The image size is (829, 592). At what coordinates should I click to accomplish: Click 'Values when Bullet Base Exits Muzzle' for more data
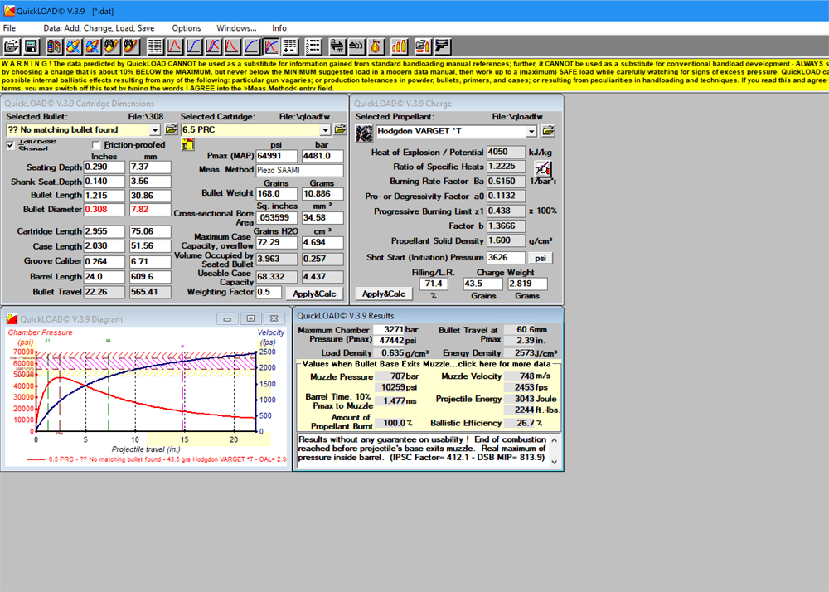coord(426,364)
